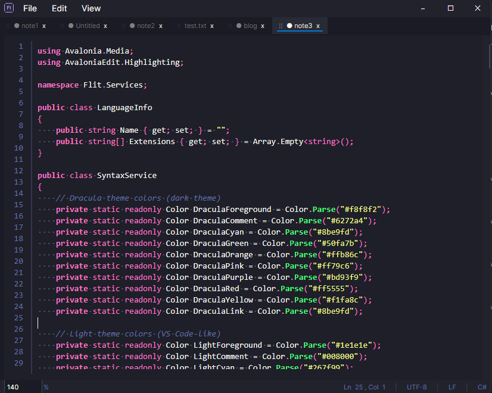492x393 pixels.
Task: Click the unsaved dot on note2 tab
Action: (132, 26)
